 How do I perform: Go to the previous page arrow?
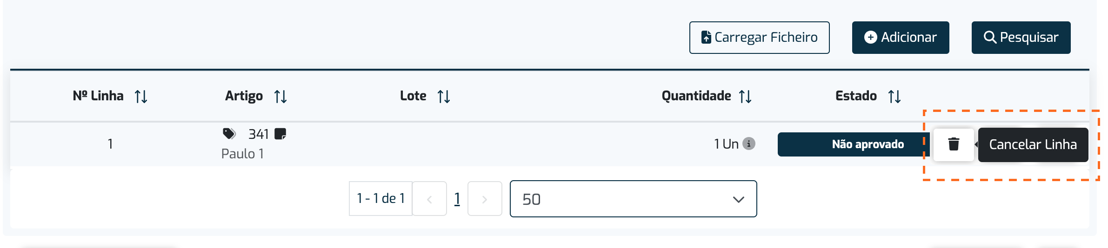tap(429, 199)
